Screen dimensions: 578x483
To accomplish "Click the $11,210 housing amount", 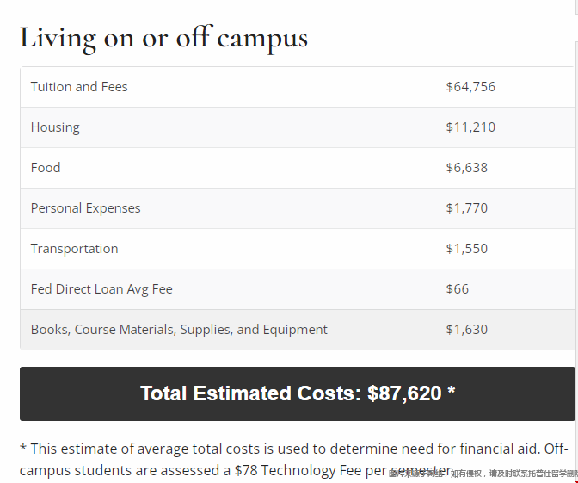I will [x=470, y=127].
